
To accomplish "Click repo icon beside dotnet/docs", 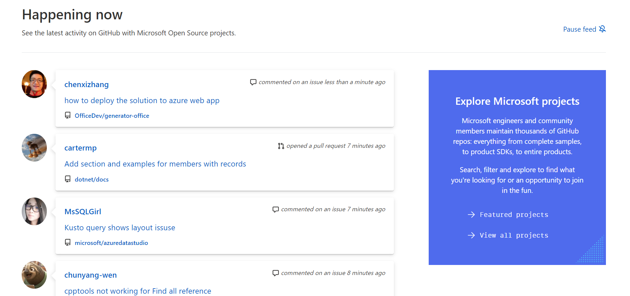I will coord(68,179).
